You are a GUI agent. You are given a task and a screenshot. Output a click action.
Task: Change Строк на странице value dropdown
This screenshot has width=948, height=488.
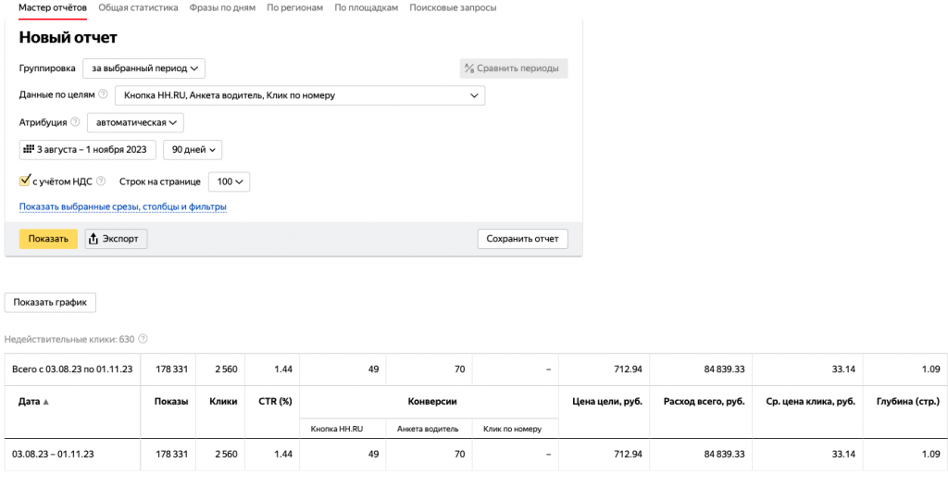pyautogui.click(x=229, y=181)
